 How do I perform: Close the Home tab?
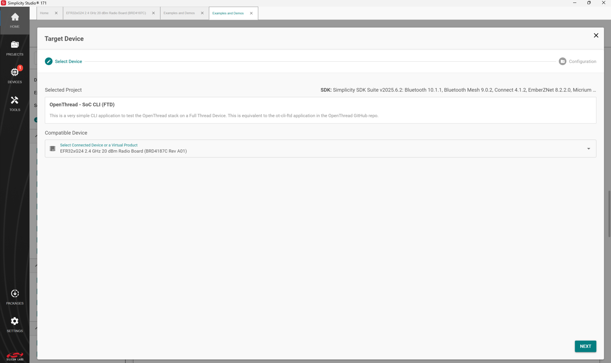(x=56, y=13)
